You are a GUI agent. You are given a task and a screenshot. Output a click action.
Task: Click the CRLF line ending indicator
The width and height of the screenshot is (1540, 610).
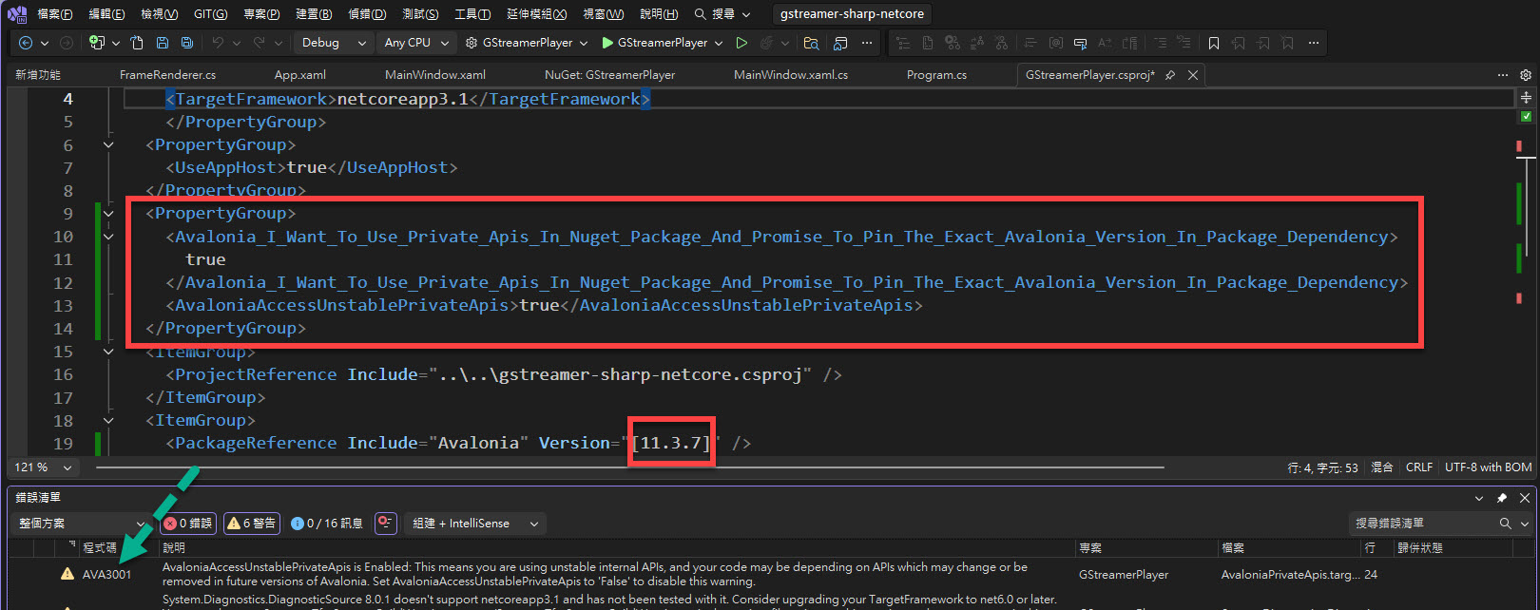(1418, 467)
